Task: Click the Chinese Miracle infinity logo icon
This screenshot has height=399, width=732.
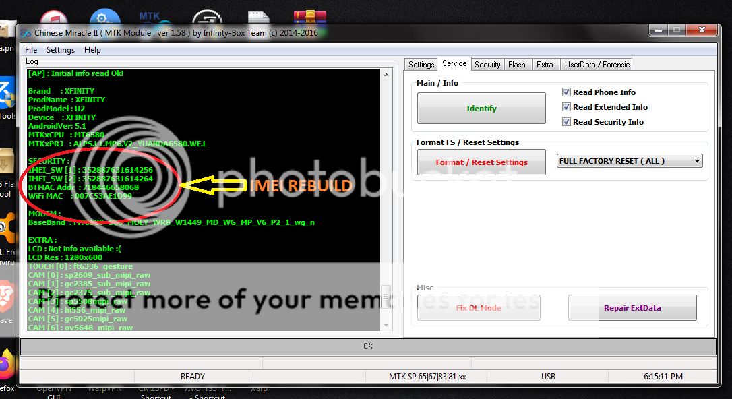Action: [x=26, y=32]
